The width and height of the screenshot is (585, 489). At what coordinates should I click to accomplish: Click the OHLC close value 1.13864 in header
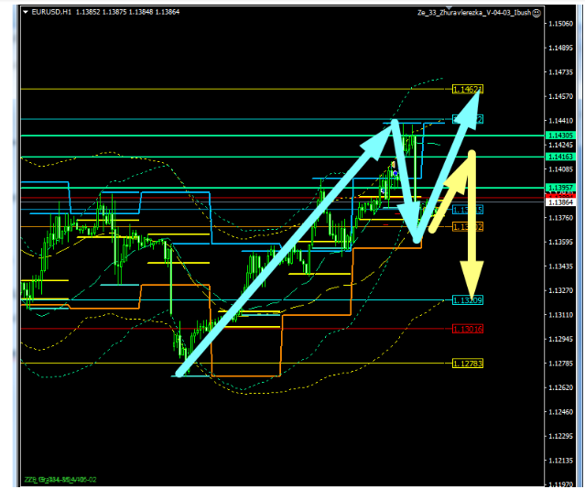pyautogui.click(x=168, y=12)
